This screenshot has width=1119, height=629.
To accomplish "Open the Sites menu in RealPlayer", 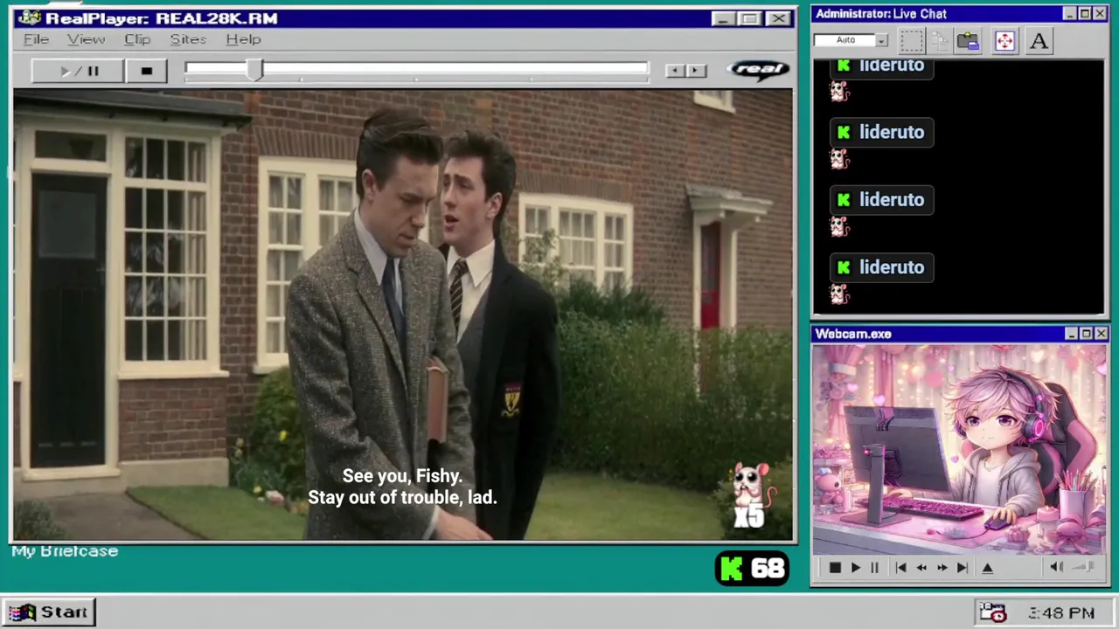I will click(x=188, y=39).
